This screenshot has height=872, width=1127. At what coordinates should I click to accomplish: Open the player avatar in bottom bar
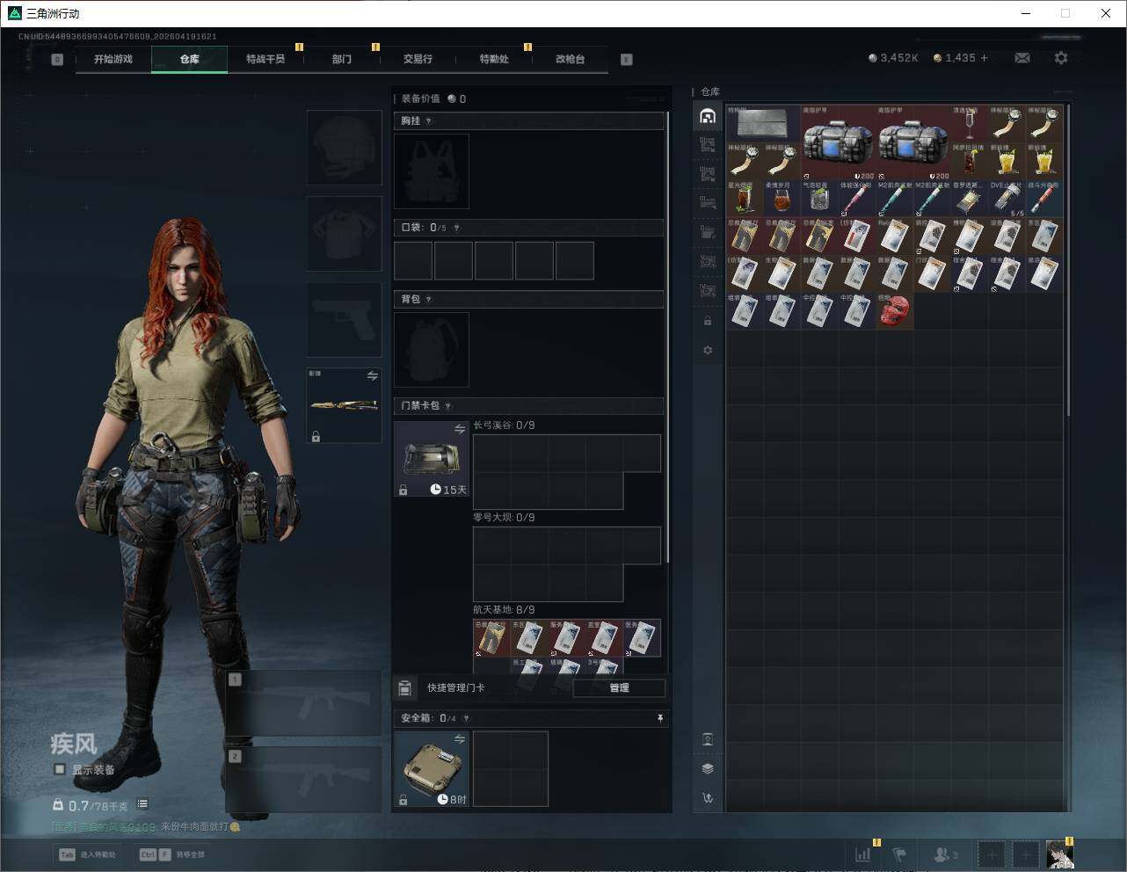click(x=1059, y=854)
